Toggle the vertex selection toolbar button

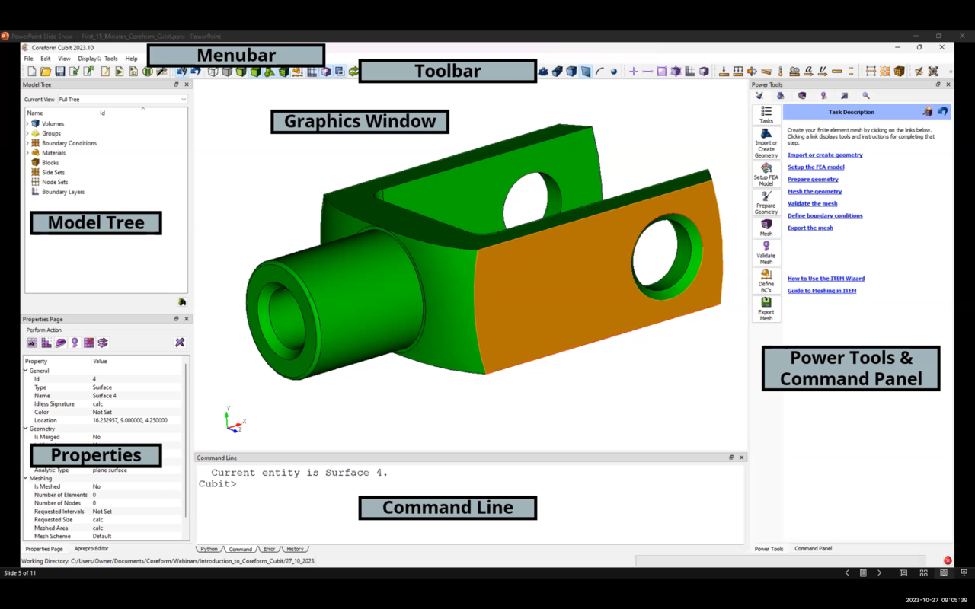point(614,72)
